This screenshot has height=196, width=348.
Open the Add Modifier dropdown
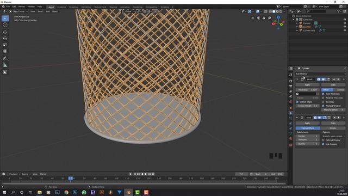tap(320, 74)
